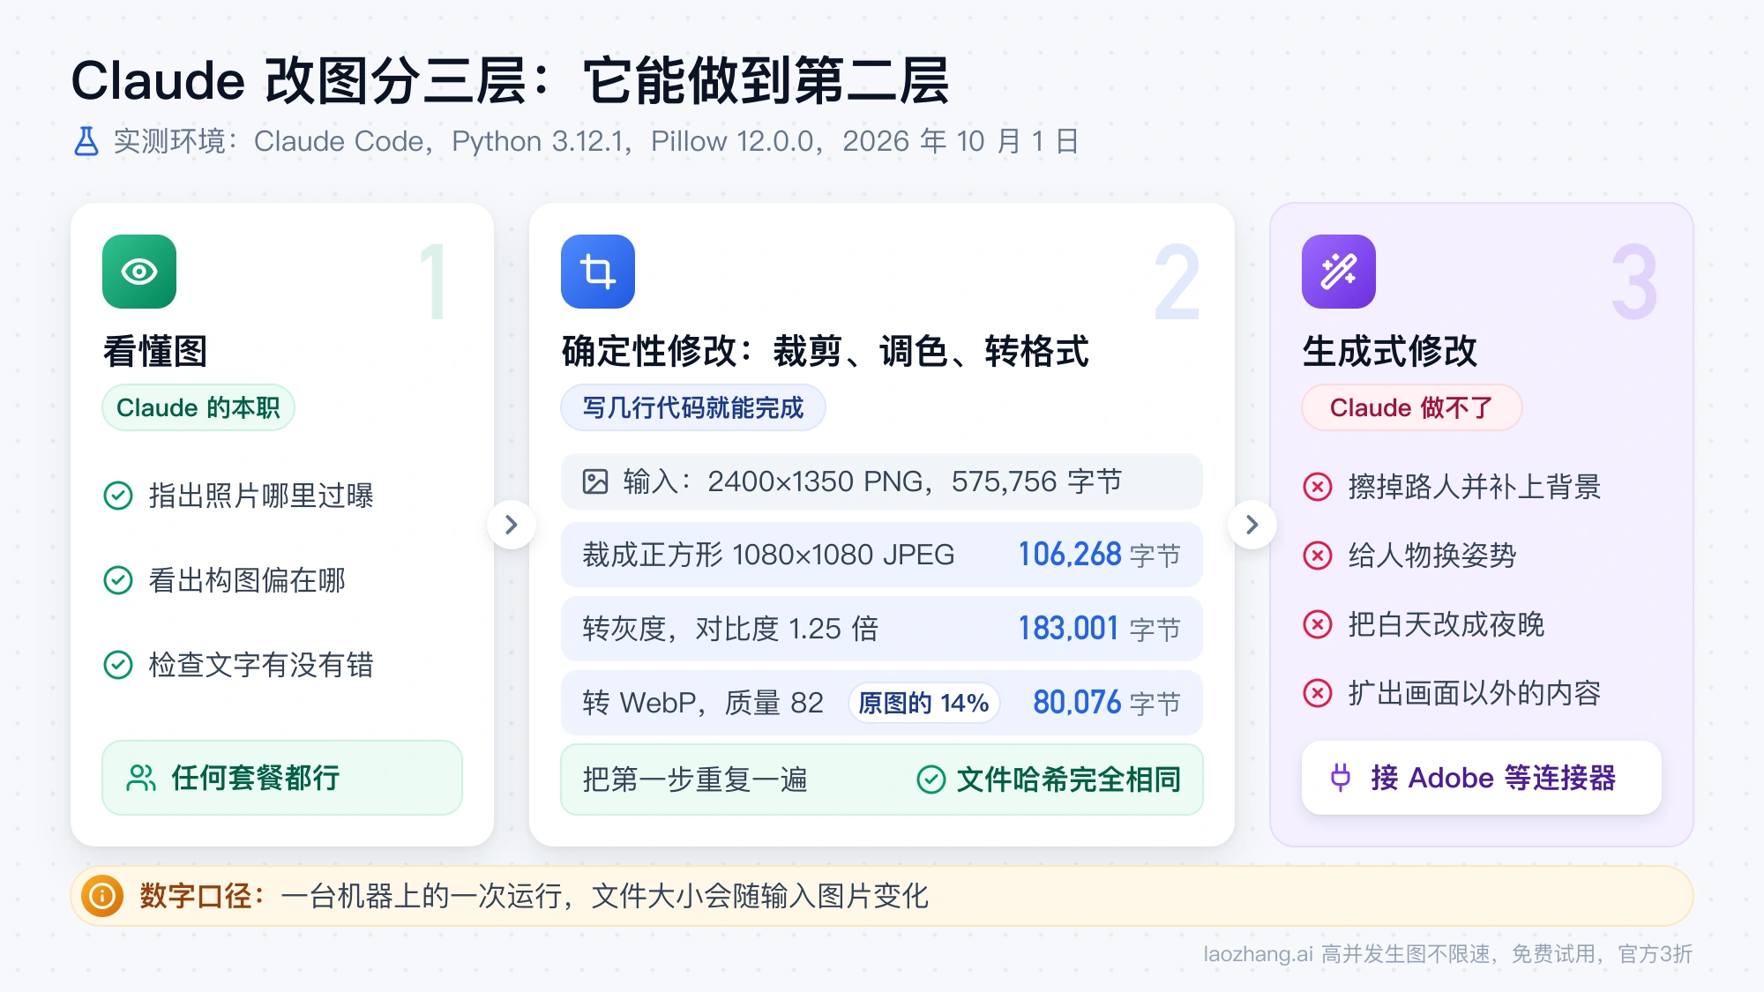Click the red cross icon beside 把白天改成夜晚
The width and height of the screenshot is (1764, 992).
pyautogui.click(x=1318, y=624)
